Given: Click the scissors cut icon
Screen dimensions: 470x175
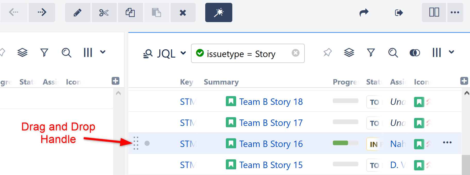Looking at the screenshot, I should pyautogui.click(x=104, y=13).
